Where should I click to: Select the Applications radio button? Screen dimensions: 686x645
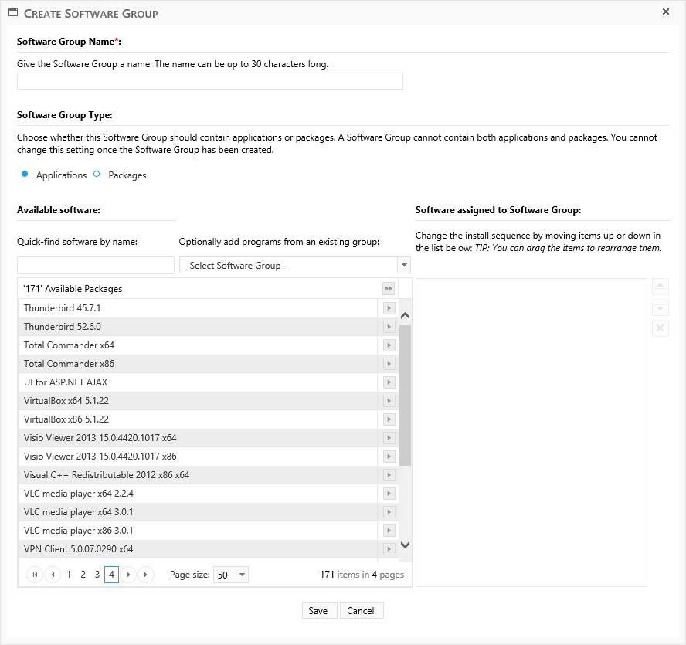tap(25, 175)
